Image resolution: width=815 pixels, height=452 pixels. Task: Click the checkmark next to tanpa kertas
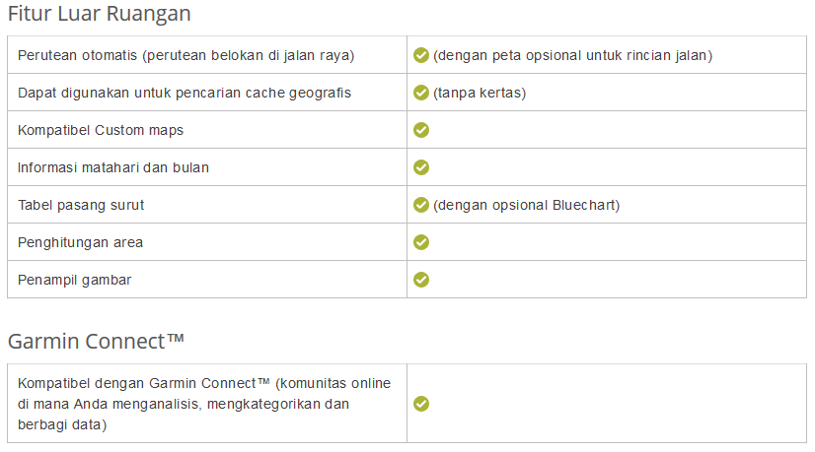[421, 93]
